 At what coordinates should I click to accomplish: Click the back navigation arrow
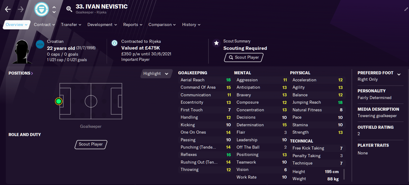click(x=8, y=9)
